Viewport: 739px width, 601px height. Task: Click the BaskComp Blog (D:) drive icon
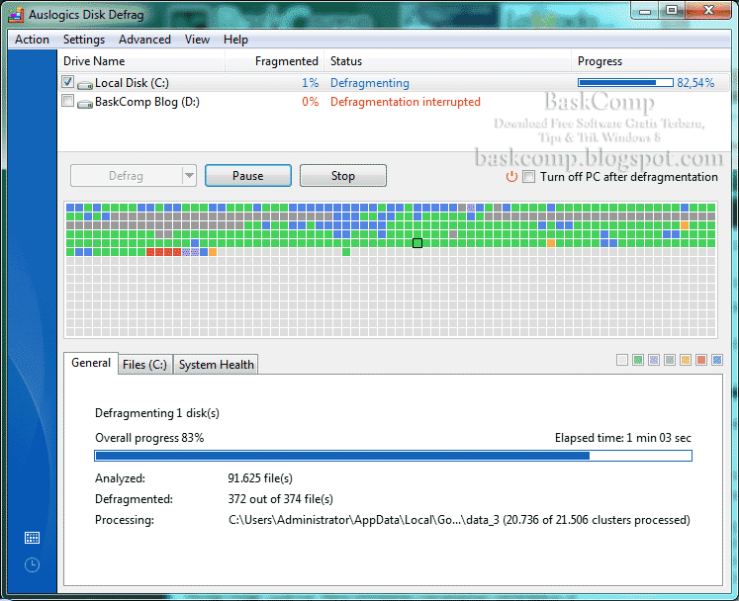(85, 104)
